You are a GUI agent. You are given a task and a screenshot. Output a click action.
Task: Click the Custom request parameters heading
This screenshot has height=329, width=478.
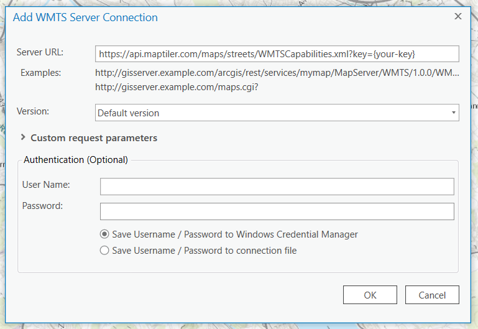(x=94, y=138)
